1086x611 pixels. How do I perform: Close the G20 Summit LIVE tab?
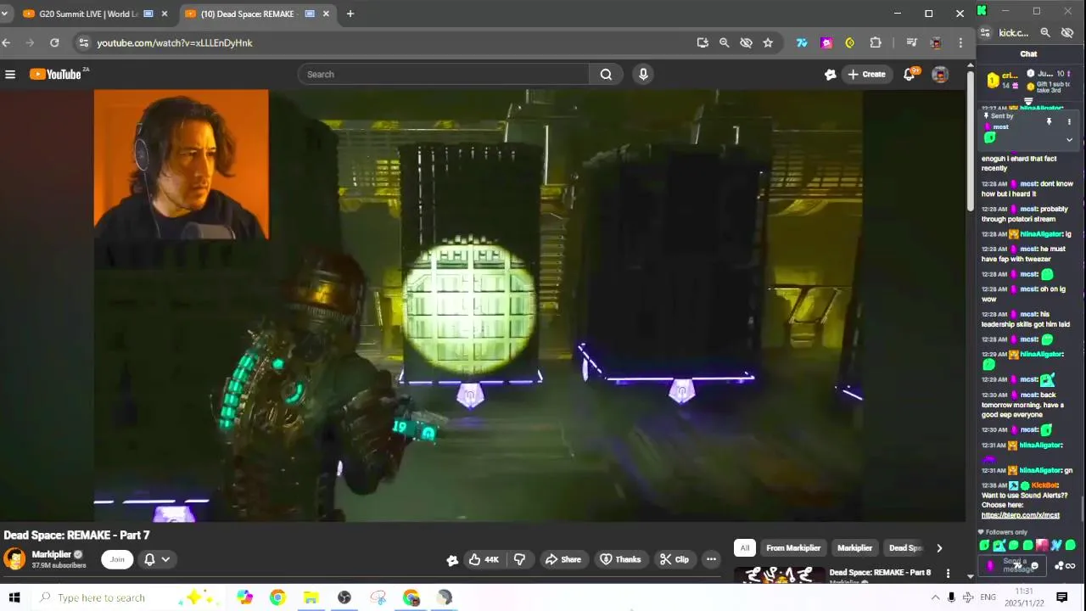point(165,14)
